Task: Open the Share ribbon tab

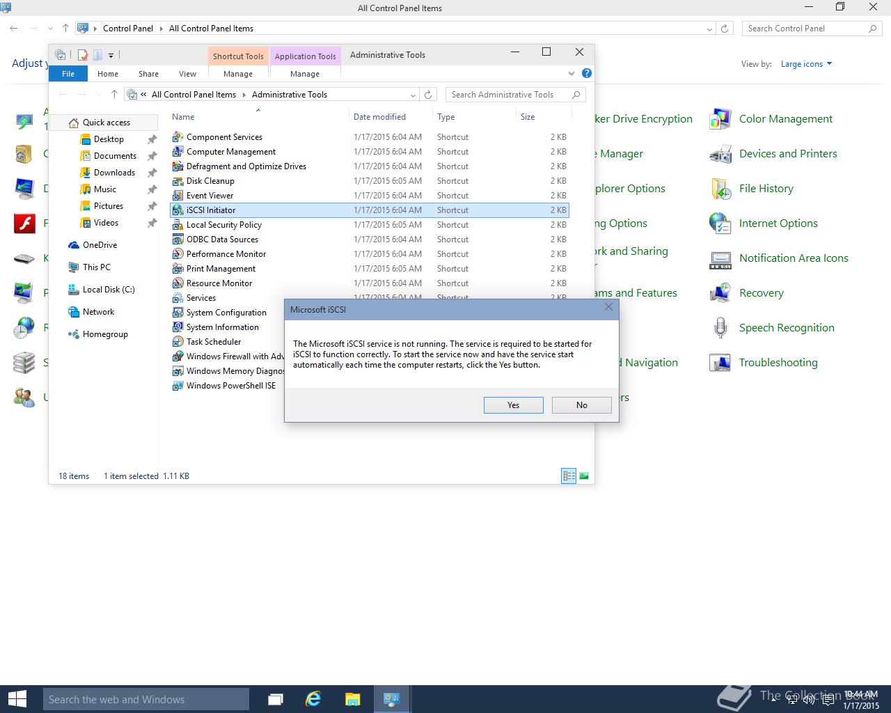Action: click(148, 74)
